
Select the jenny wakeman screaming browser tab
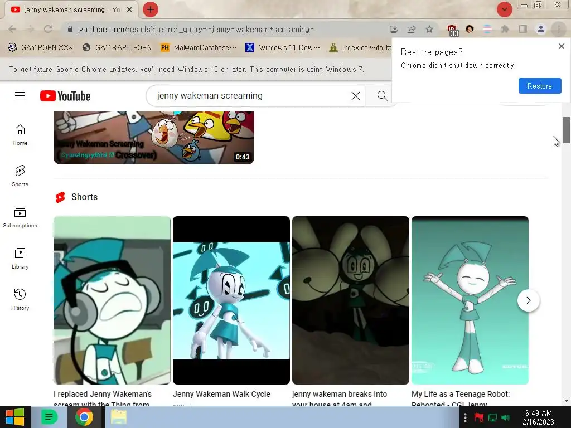click(71, 10)
